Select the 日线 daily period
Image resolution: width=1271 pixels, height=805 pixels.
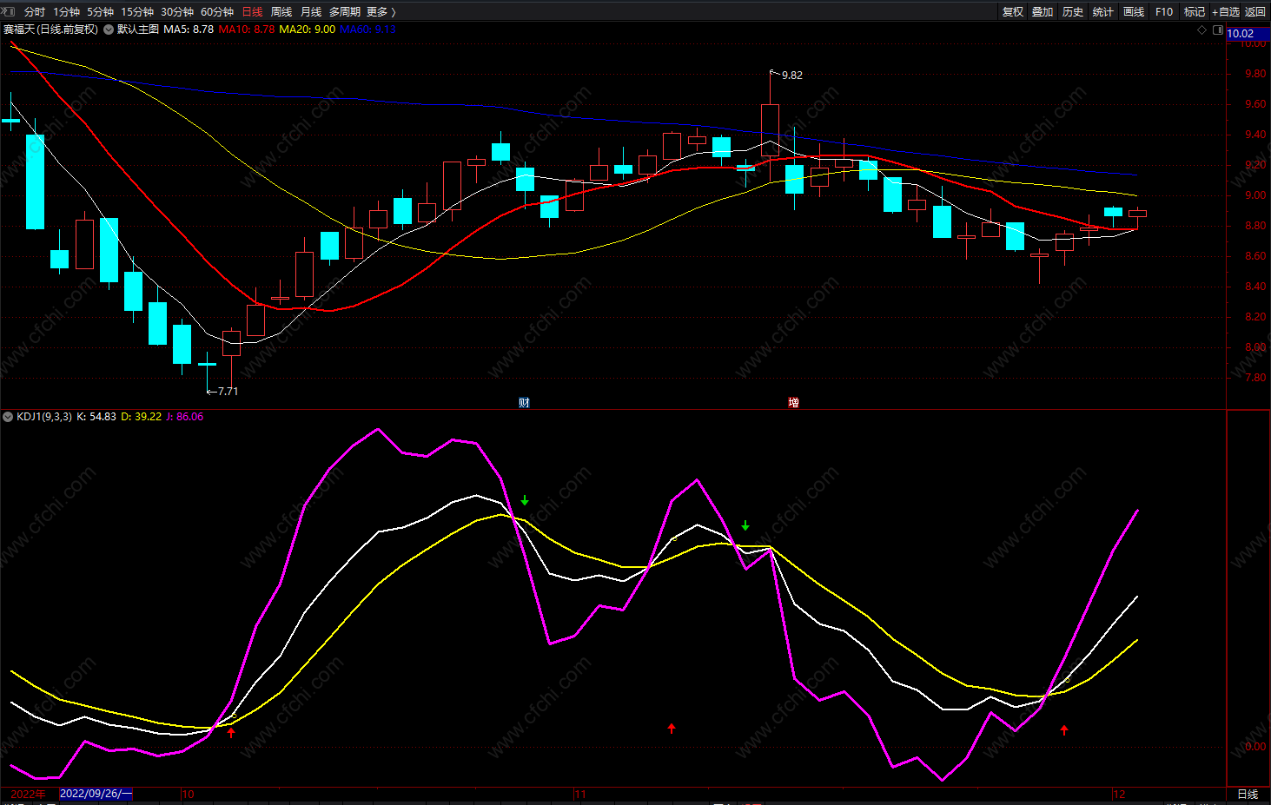click(252, 11)
